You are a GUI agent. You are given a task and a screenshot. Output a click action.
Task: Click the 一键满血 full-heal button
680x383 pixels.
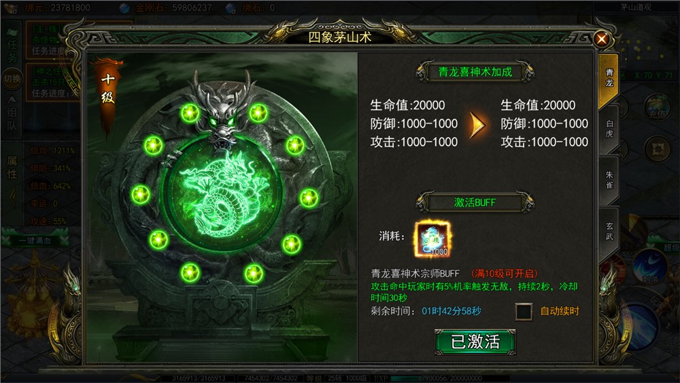35,241
